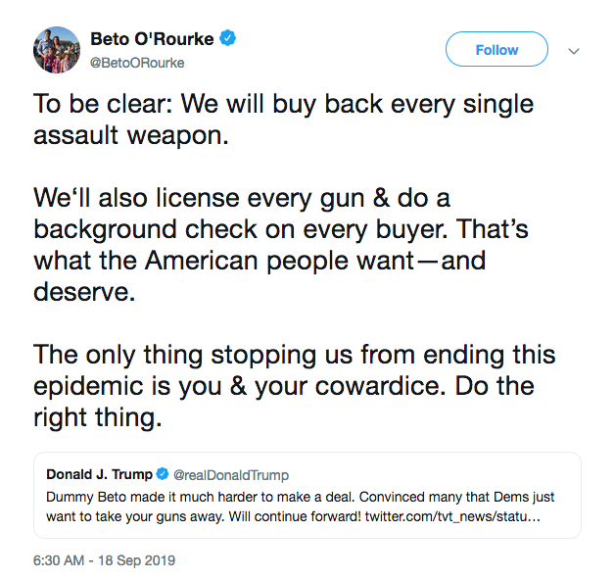
Task: Click the "right thing." closing line
Action: tap(98, 417)
